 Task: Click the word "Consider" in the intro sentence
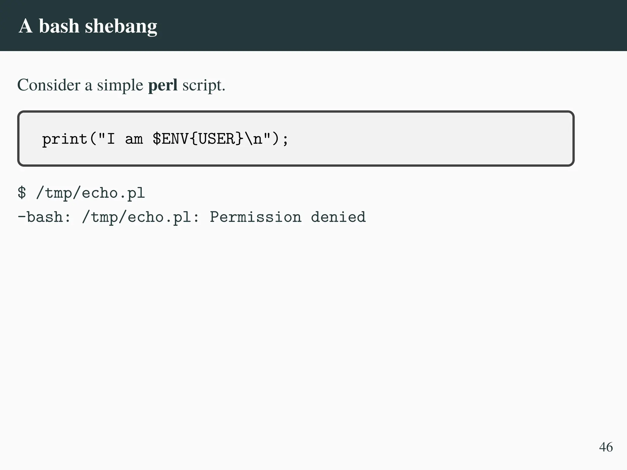pos(49,85)
